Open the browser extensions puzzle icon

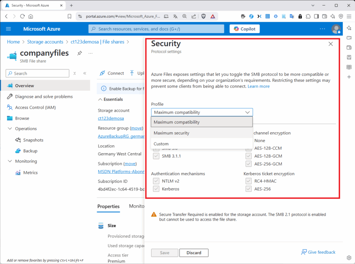pos(308,16)
